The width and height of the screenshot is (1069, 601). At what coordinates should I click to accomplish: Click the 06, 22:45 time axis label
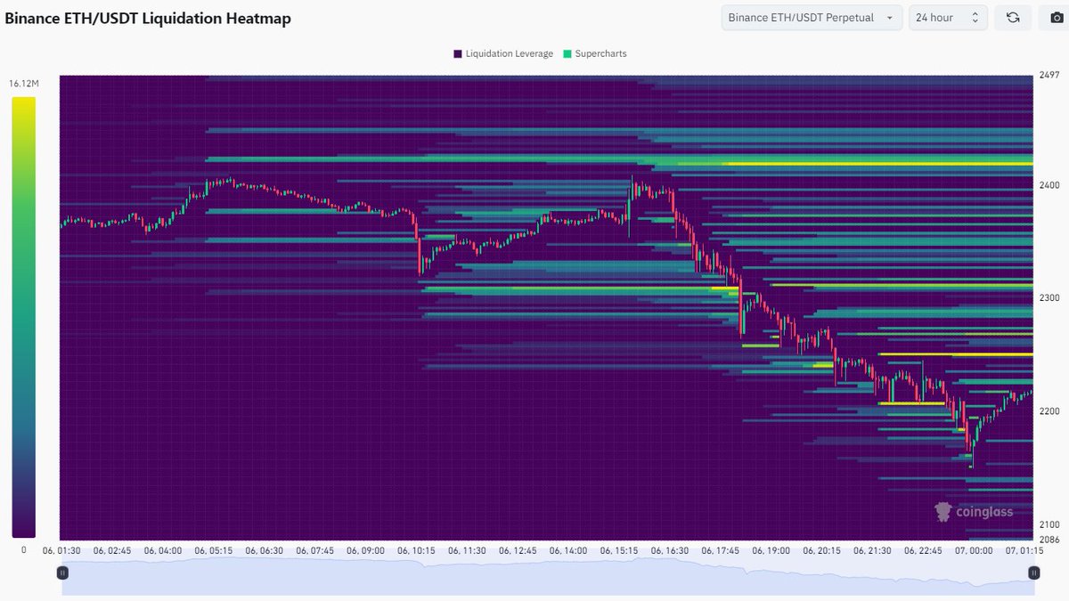[923, 551]
